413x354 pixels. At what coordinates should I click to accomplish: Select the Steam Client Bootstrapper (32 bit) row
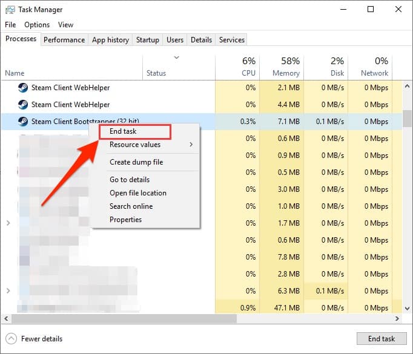click(x=201, y=122)
